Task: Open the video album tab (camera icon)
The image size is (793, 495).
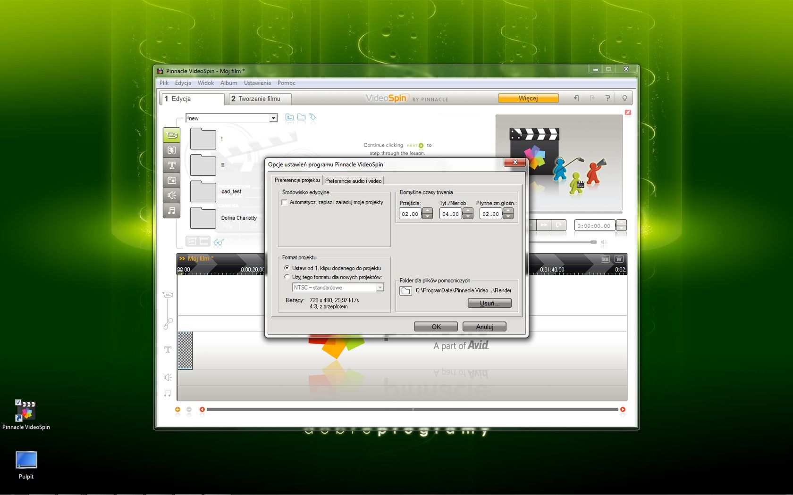Action: click(x=172, y=135)
